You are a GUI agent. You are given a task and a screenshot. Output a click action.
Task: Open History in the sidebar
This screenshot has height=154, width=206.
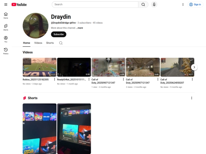pos(6,51)
